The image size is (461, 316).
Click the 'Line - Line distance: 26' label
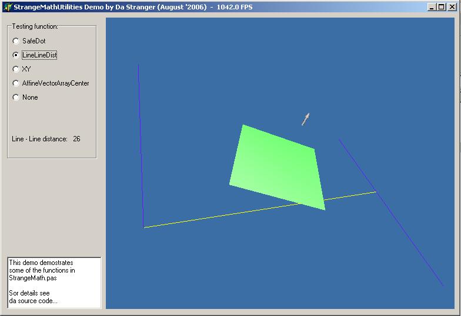pos(46,139)
